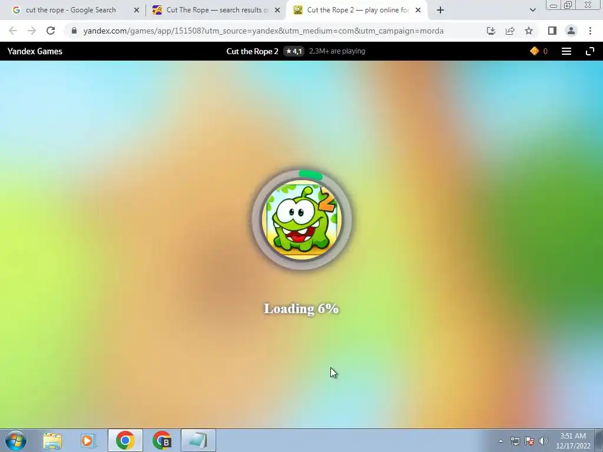The height and width of the screenshot is (452, 603).
Task: Open the Yandex Games hamburger menu
Action: click(566, 51)
